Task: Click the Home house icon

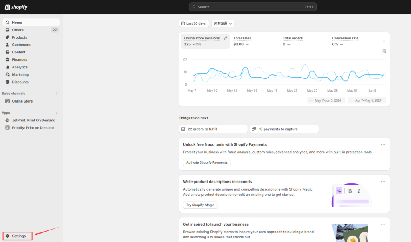Action: click(7, 22)
